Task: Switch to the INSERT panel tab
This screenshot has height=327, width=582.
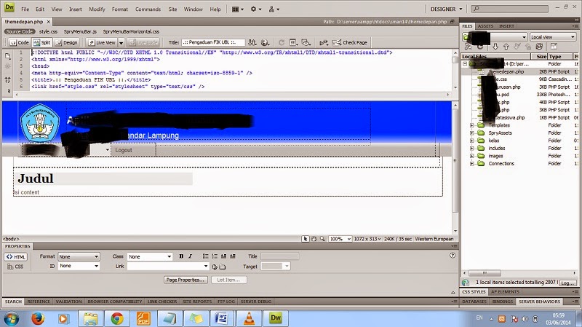Action: (x=506, y=26)
